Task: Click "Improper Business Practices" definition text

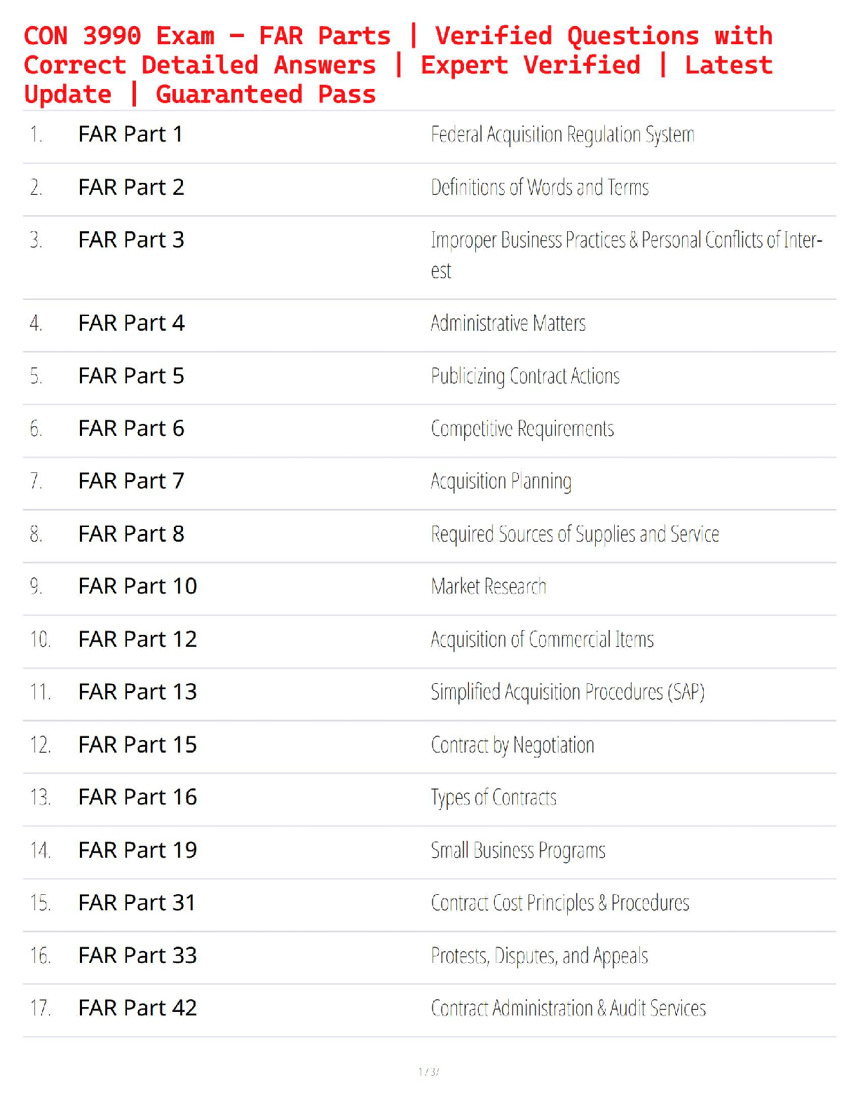Action: coord(626,240)
